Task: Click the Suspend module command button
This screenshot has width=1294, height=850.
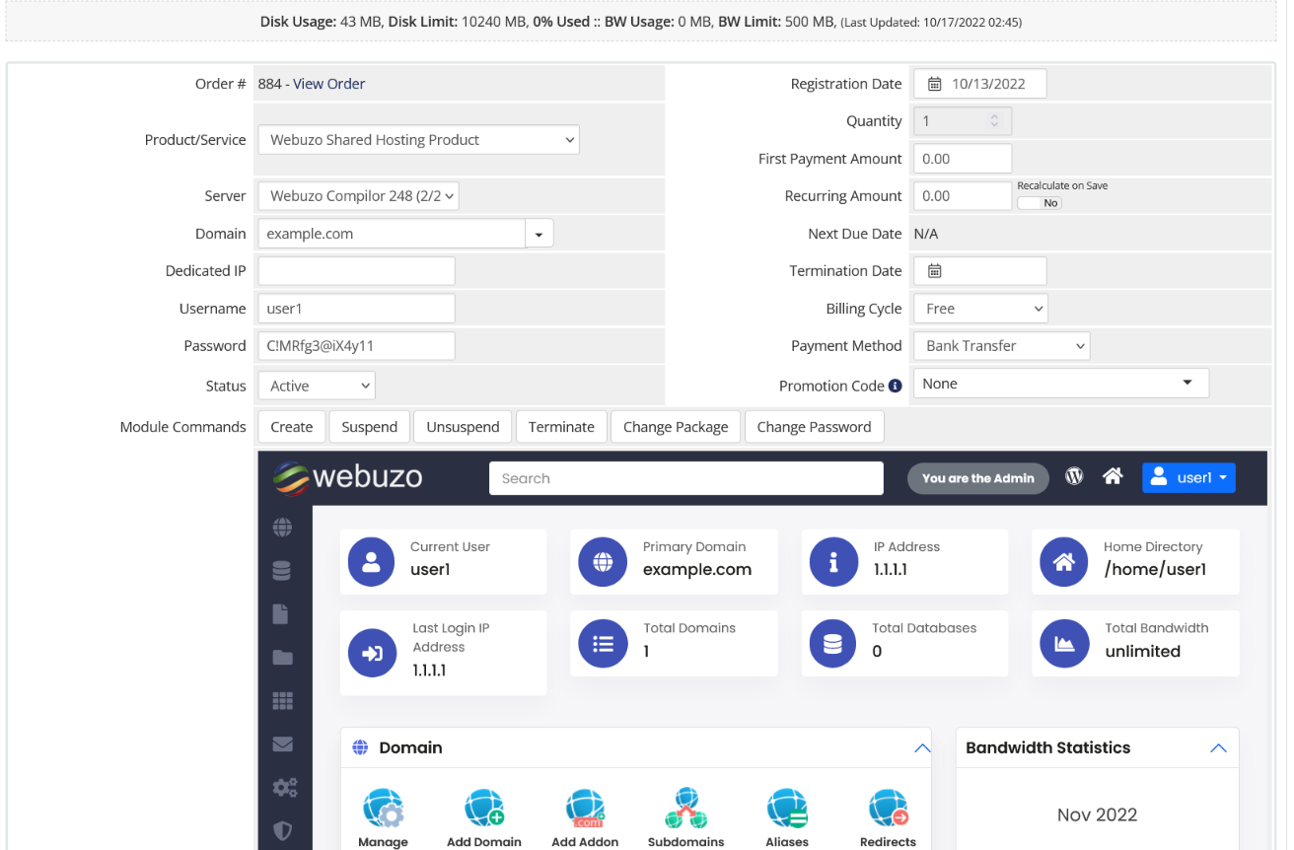Action: pyautogui.click(x=369, y=427)
